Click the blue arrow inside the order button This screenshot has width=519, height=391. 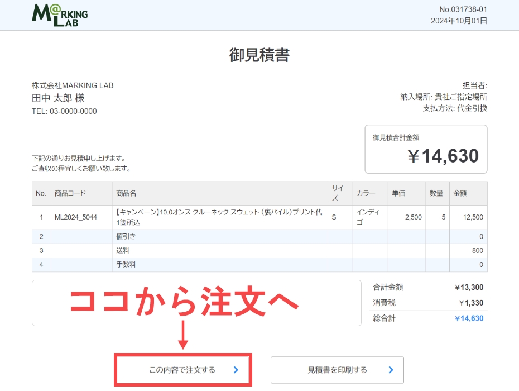tap(236, 370)
